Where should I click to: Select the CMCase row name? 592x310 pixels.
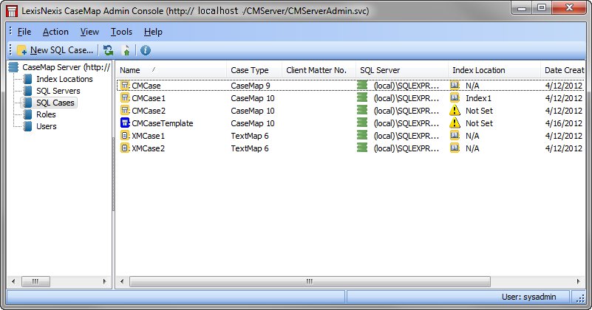click(x=146, y=86)
